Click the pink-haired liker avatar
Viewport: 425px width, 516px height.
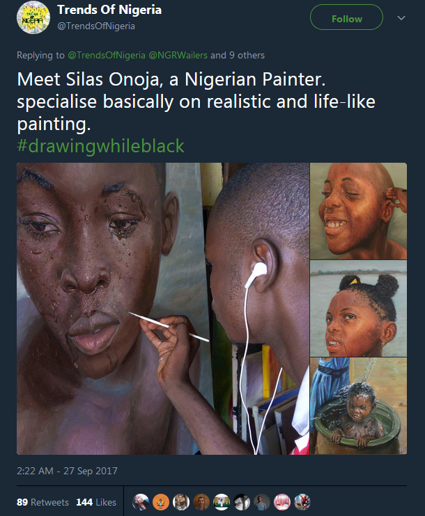pyautogui.click(x=282, y=502)
